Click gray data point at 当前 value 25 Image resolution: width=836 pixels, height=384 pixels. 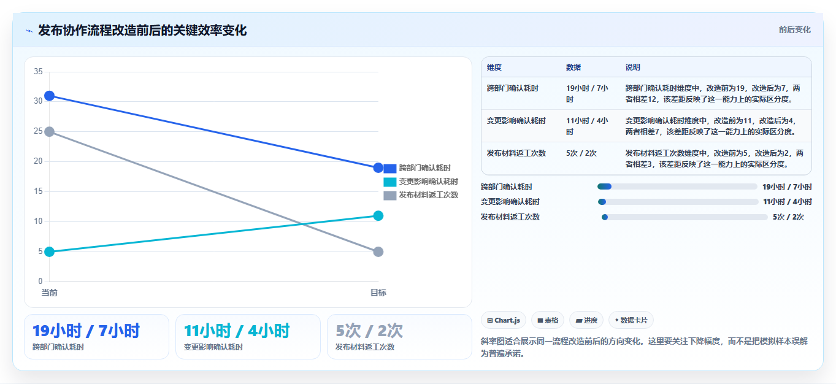click(x=50, y=132)
